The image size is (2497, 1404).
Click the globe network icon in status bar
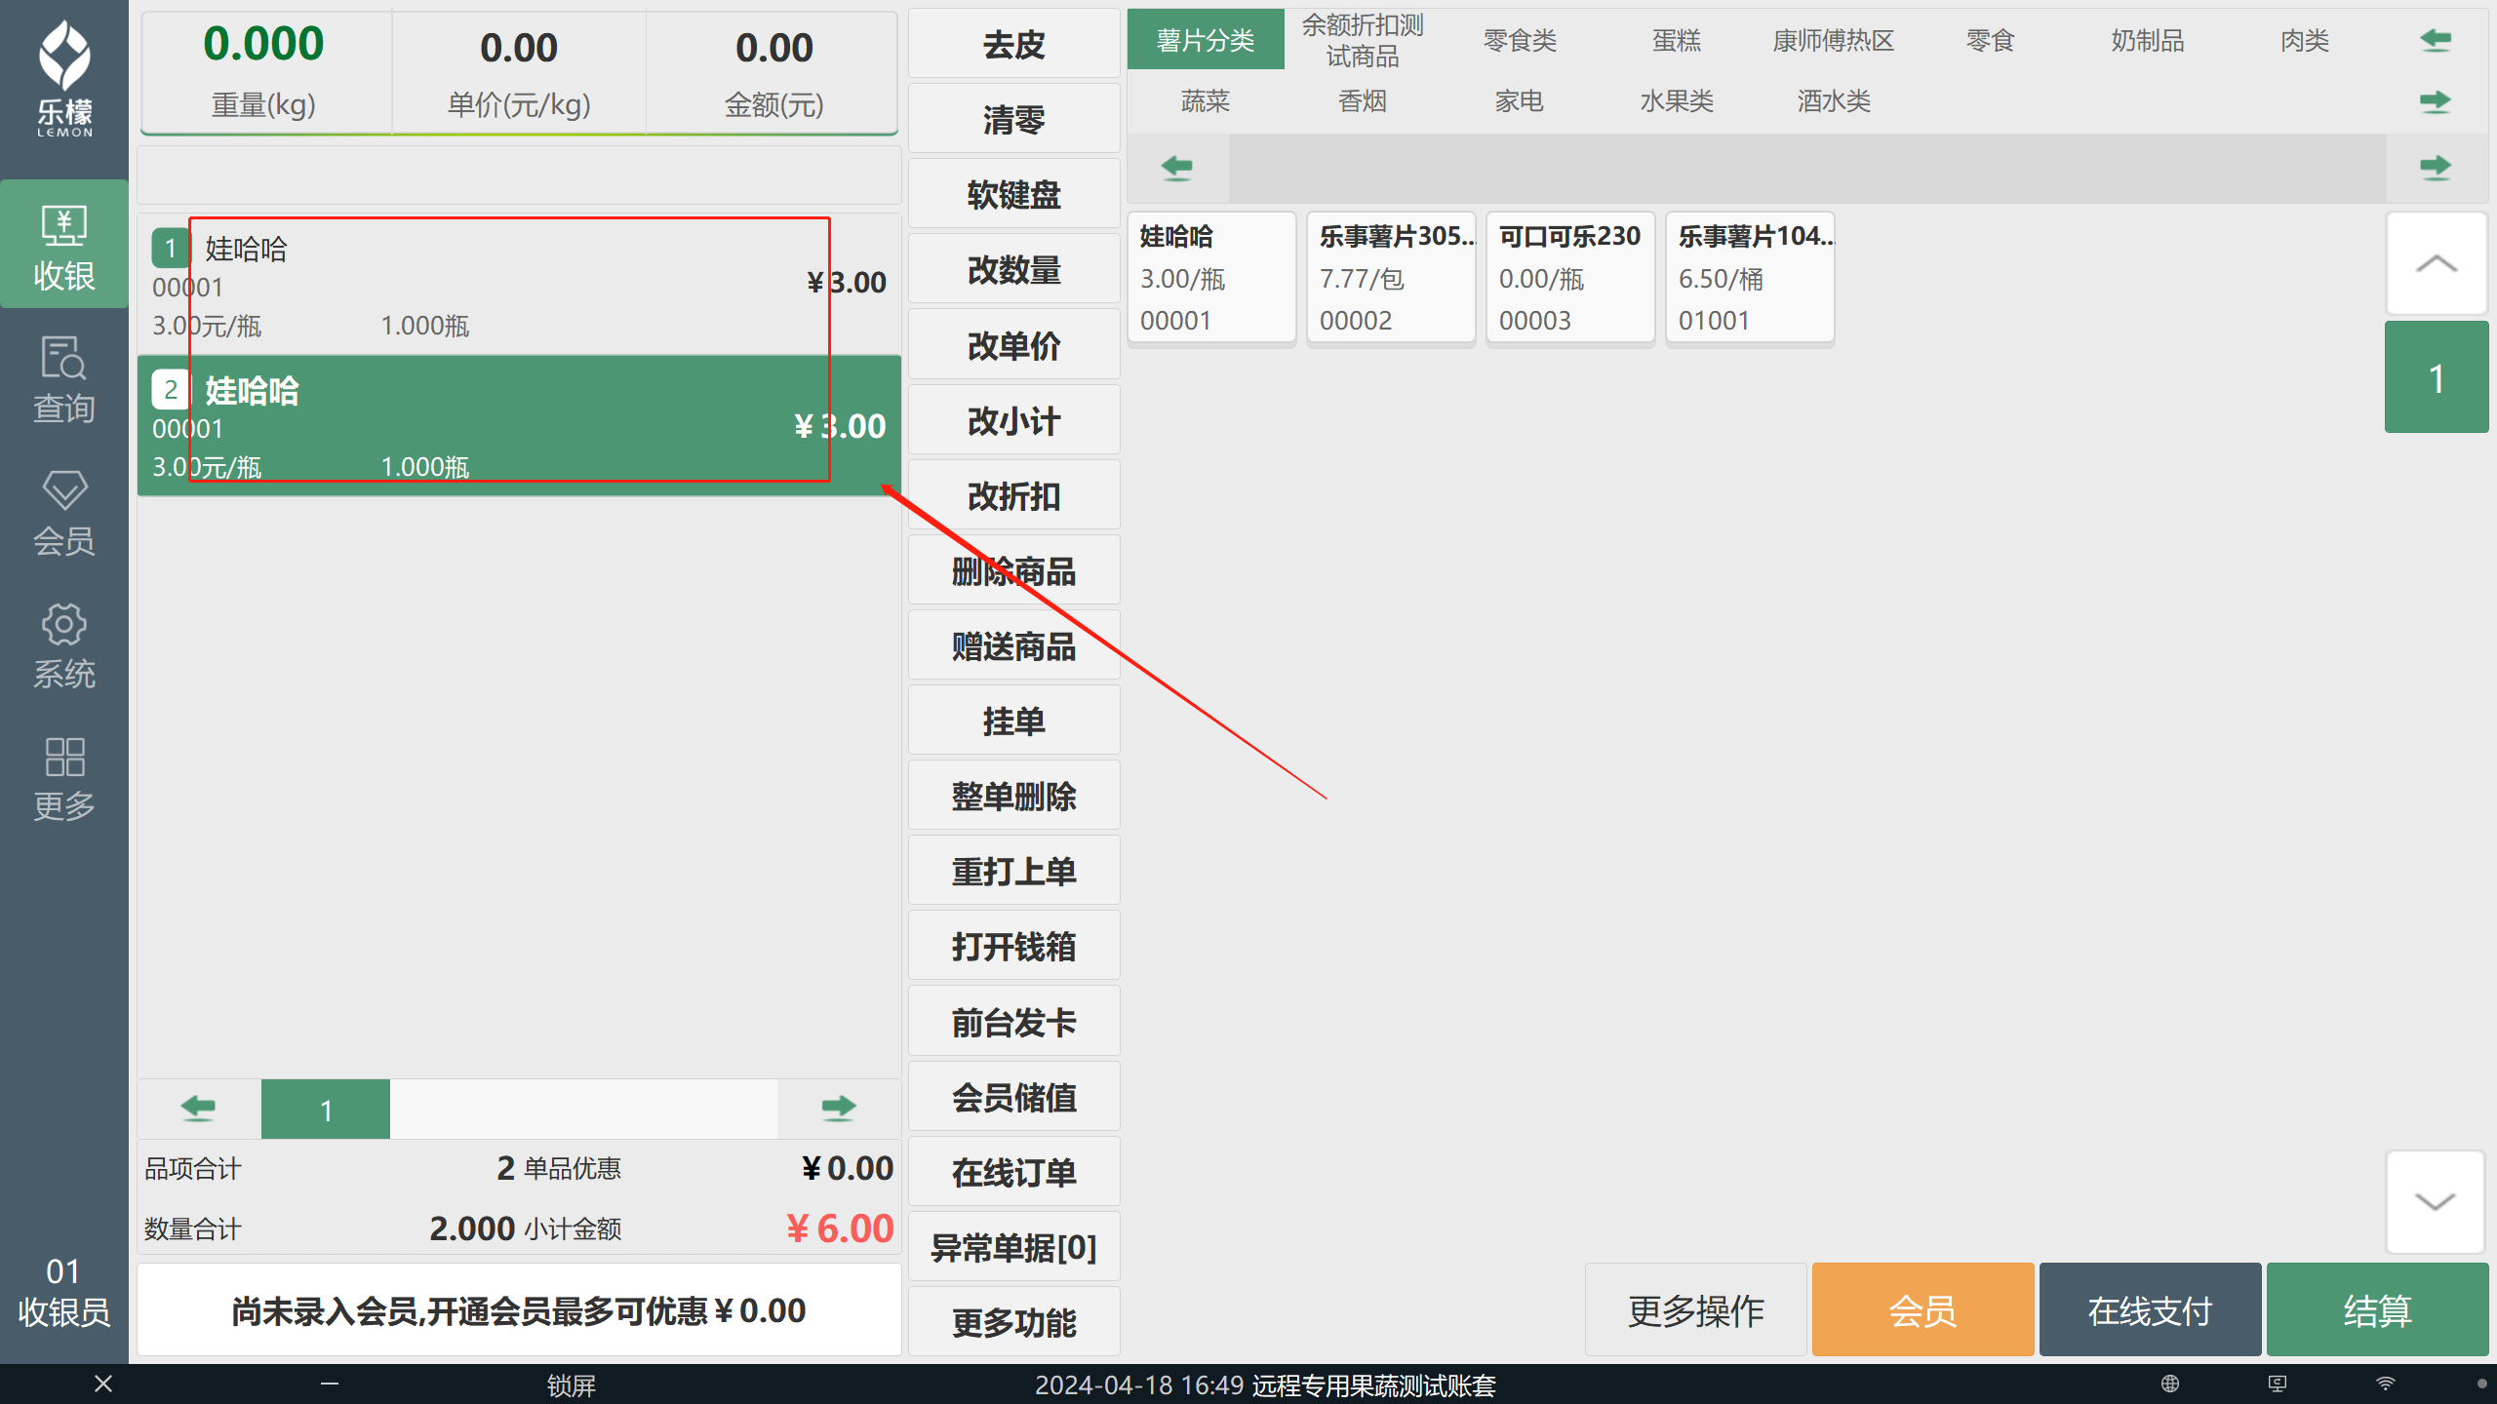[x=2170, y=1384]
